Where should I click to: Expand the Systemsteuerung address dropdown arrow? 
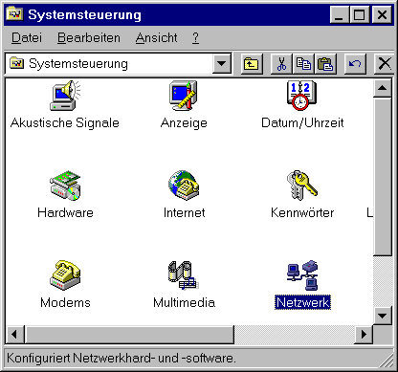(x=222, y=64)
